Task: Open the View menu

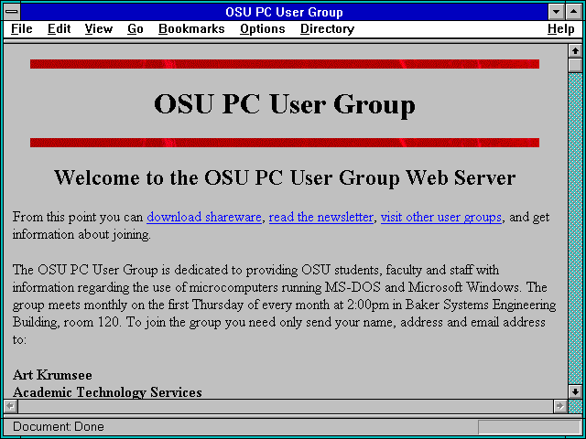Action: [x=99, y=28]
